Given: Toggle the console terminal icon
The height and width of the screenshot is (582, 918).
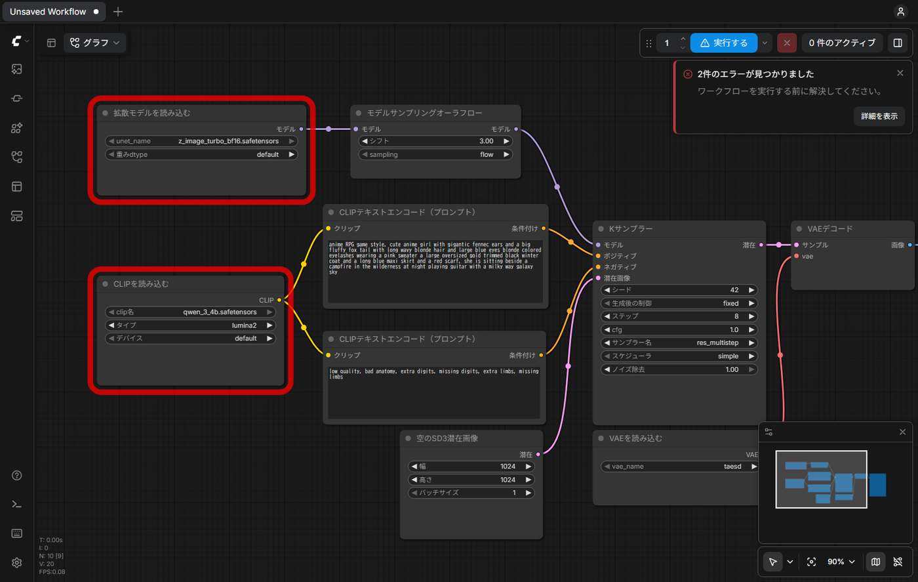Looking at the screenshot, I should [17, 505].
